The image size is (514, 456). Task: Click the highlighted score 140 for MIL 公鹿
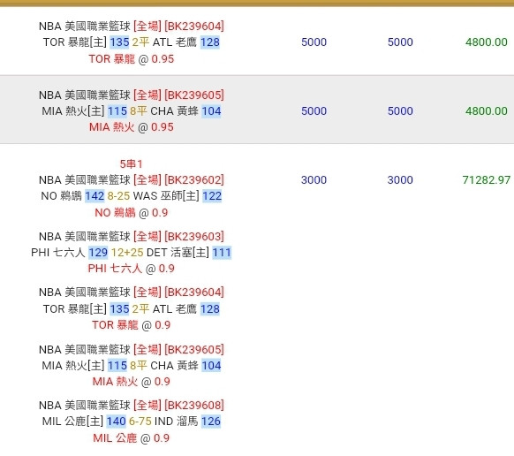point(116,421)
